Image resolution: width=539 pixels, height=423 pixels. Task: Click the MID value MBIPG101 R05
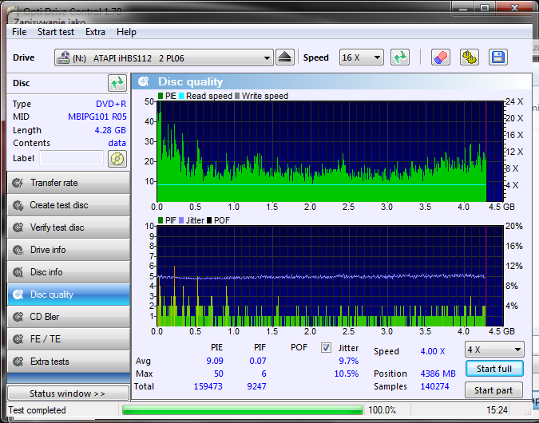coord(97,117)
